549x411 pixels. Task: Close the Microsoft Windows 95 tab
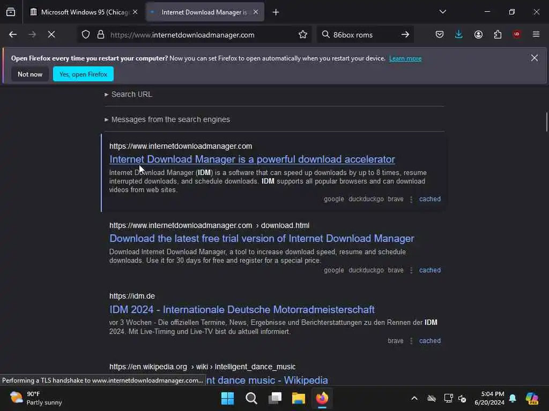point(135,12)
